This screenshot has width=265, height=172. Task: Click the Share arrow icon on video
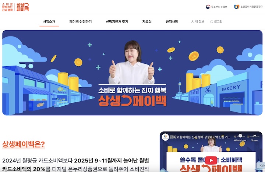pos(254,136)
